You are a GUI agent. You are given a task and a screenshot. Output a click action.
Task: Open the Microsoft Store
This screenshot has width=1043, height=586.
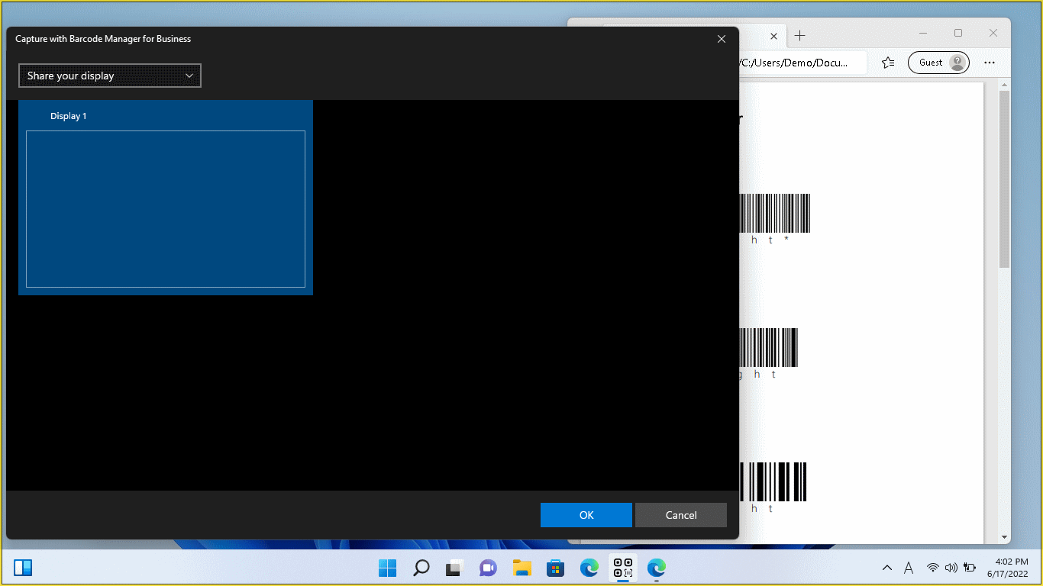click(555, 568)
